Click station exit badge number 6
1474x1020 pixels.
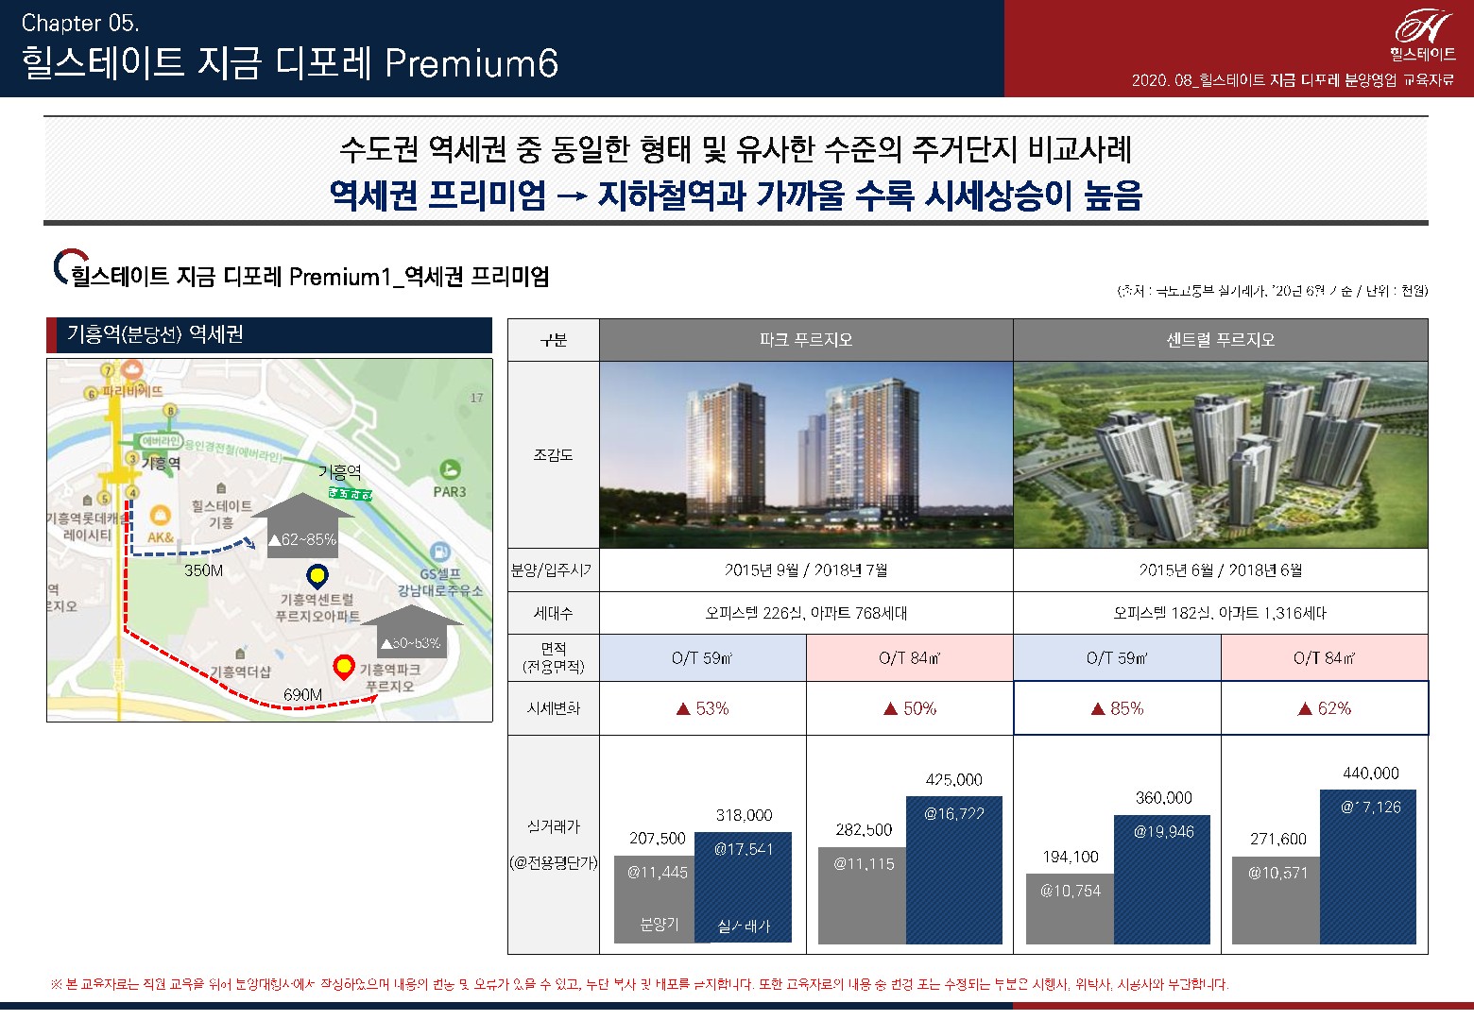point(92,393)
